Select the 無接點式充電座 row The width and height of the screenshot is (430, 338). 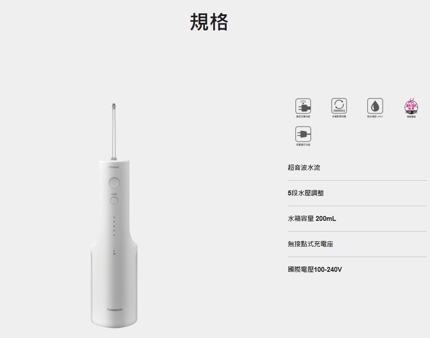(357, 244)
